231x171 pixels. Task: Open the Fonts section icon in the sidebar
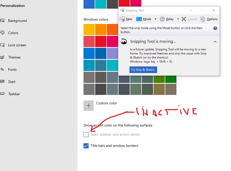[2, 69]
